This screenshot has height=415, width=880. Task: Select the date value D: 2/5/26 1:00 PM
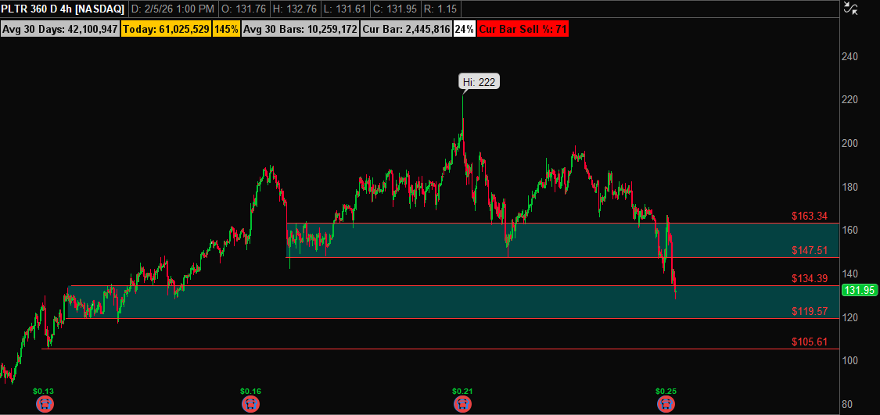click(x=173, y=9)
